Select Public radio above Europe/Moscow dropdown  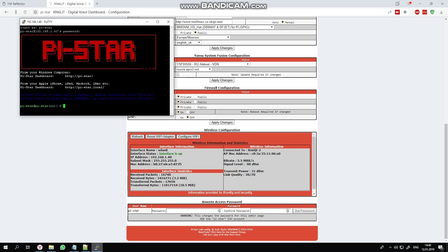[196, 33]
